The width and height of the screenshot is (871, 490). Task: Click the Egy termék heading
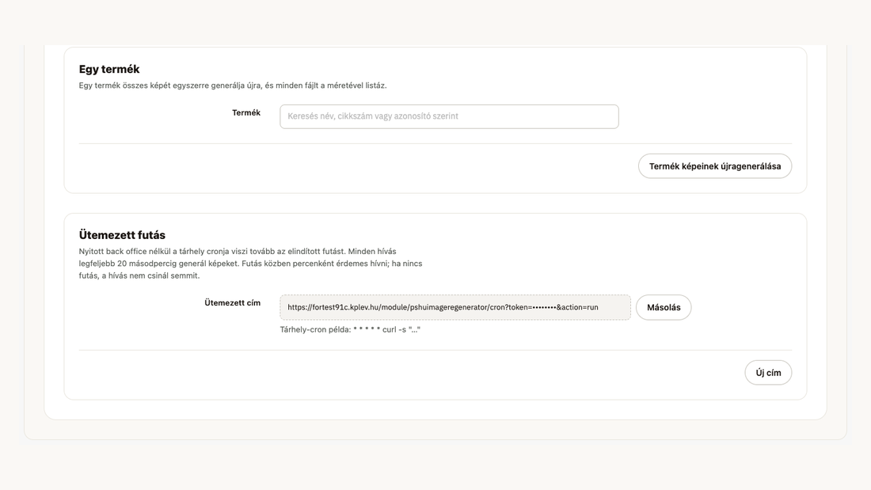109,70
